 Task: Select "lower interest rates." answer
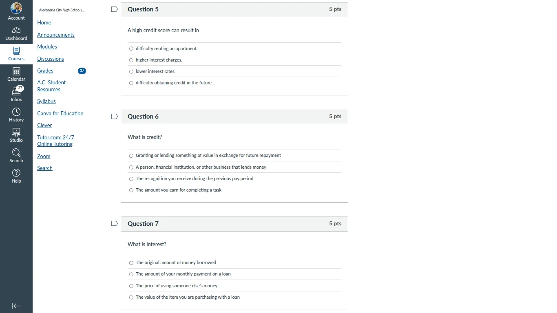[131, 72]
